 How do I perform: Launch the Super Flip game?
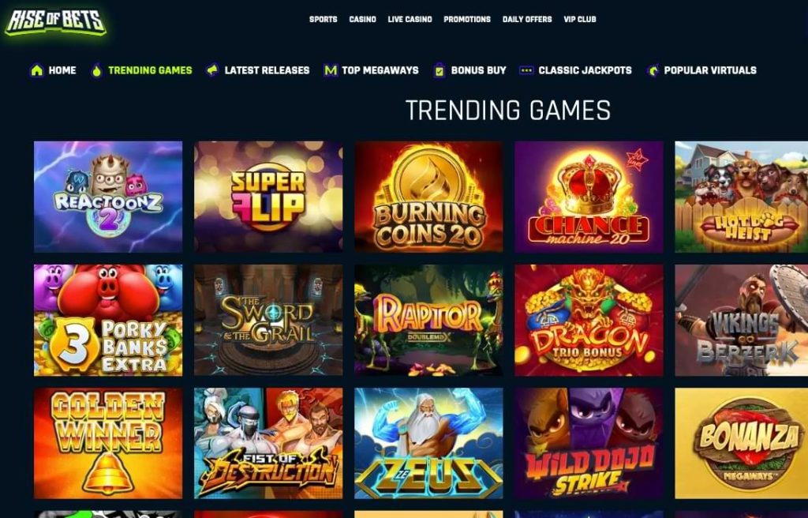pos(268,197)
